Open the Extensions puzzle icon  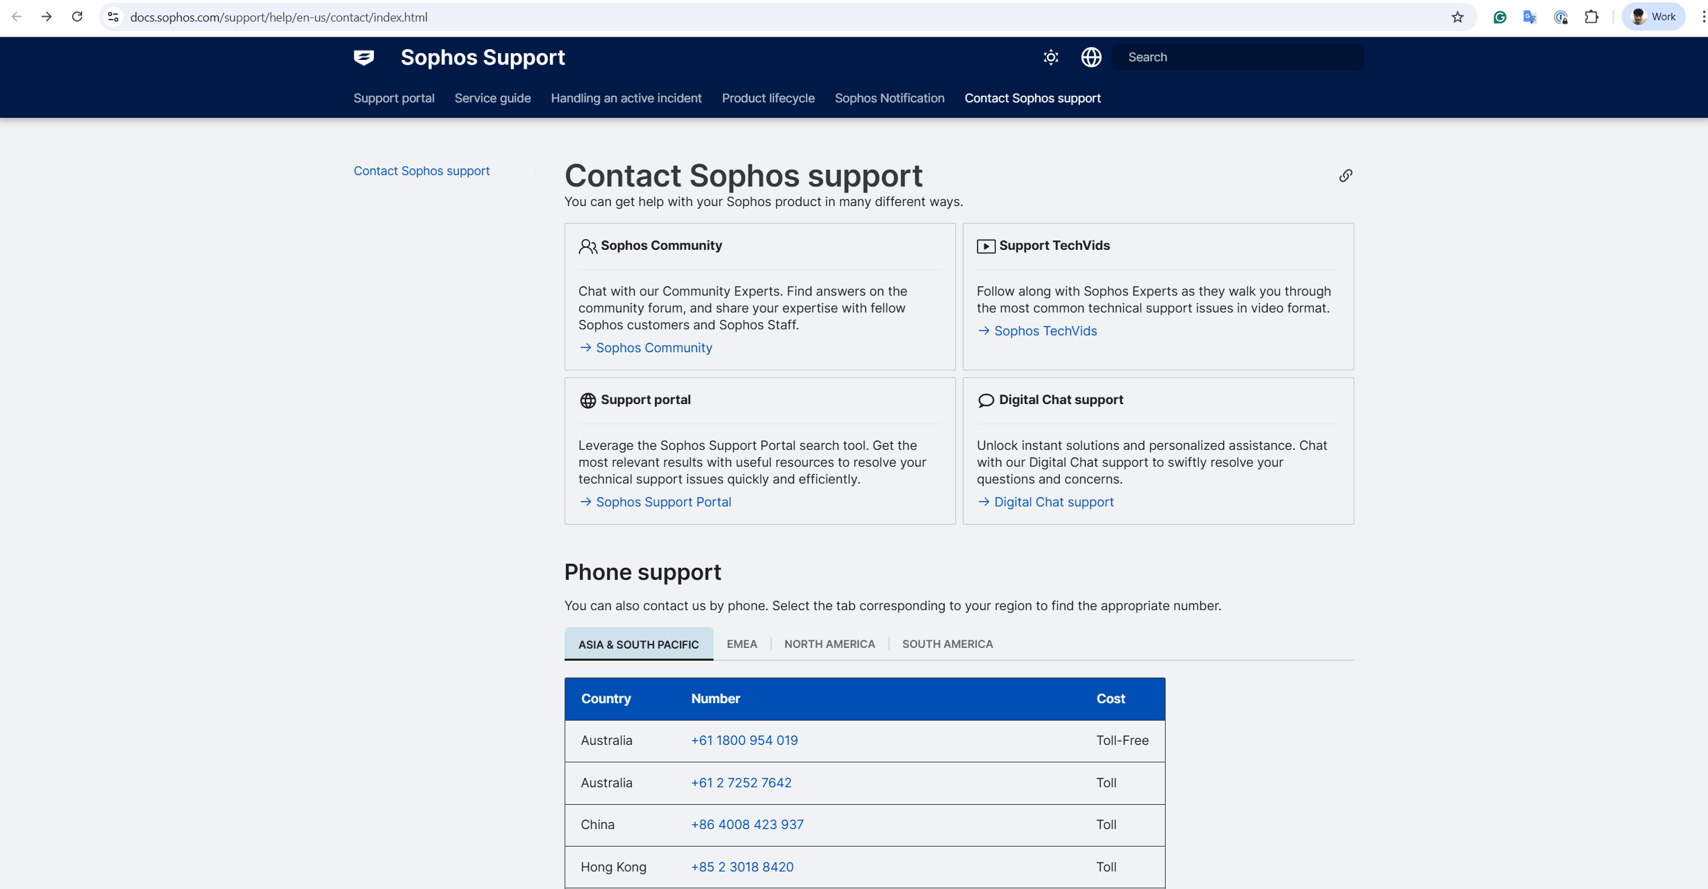1591,17
